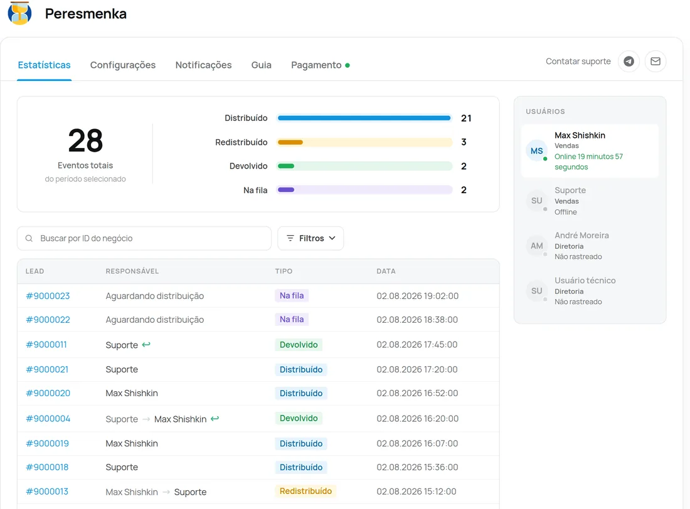Click the Contatar suporte text
The image size is (690, 509).
tap(578, 61)
